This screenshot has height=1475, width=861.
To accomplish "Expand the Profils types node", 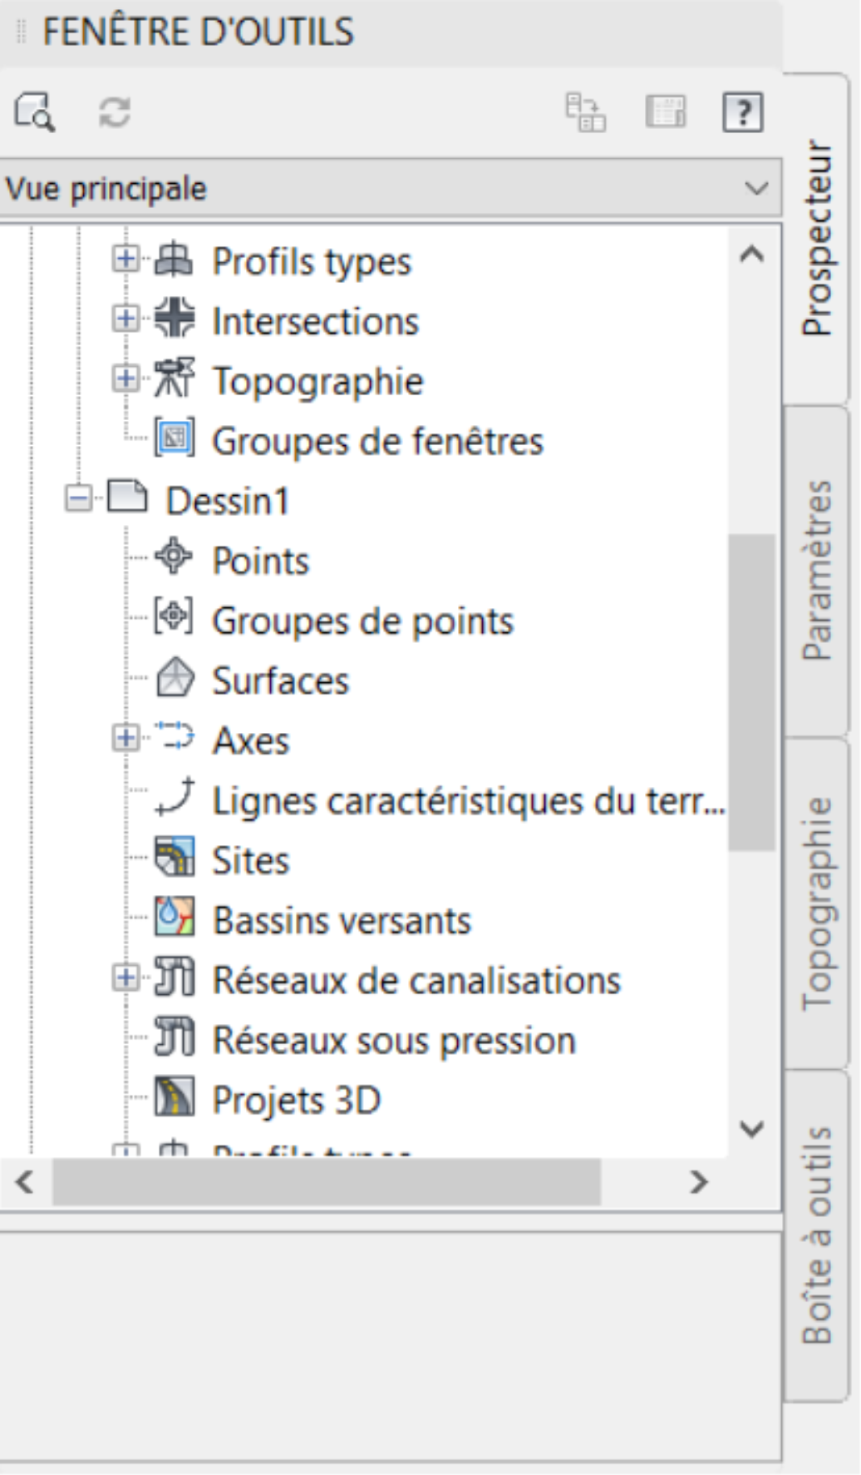I will [x=125, y=259].
